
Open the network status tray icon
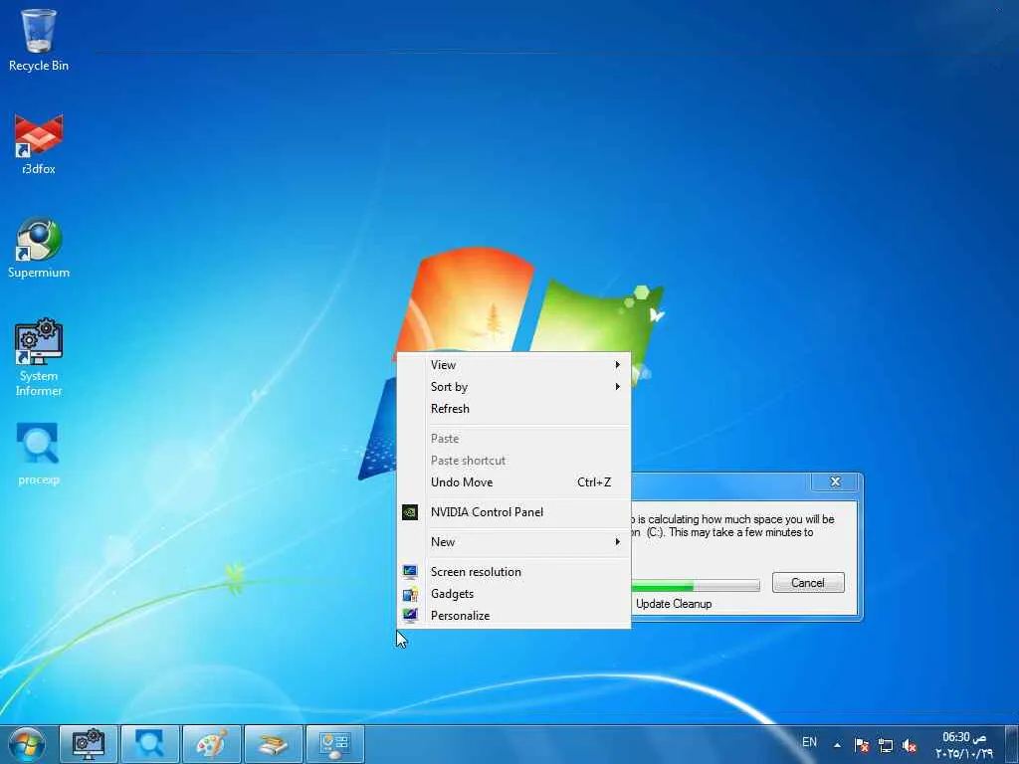tap(885, 746)
